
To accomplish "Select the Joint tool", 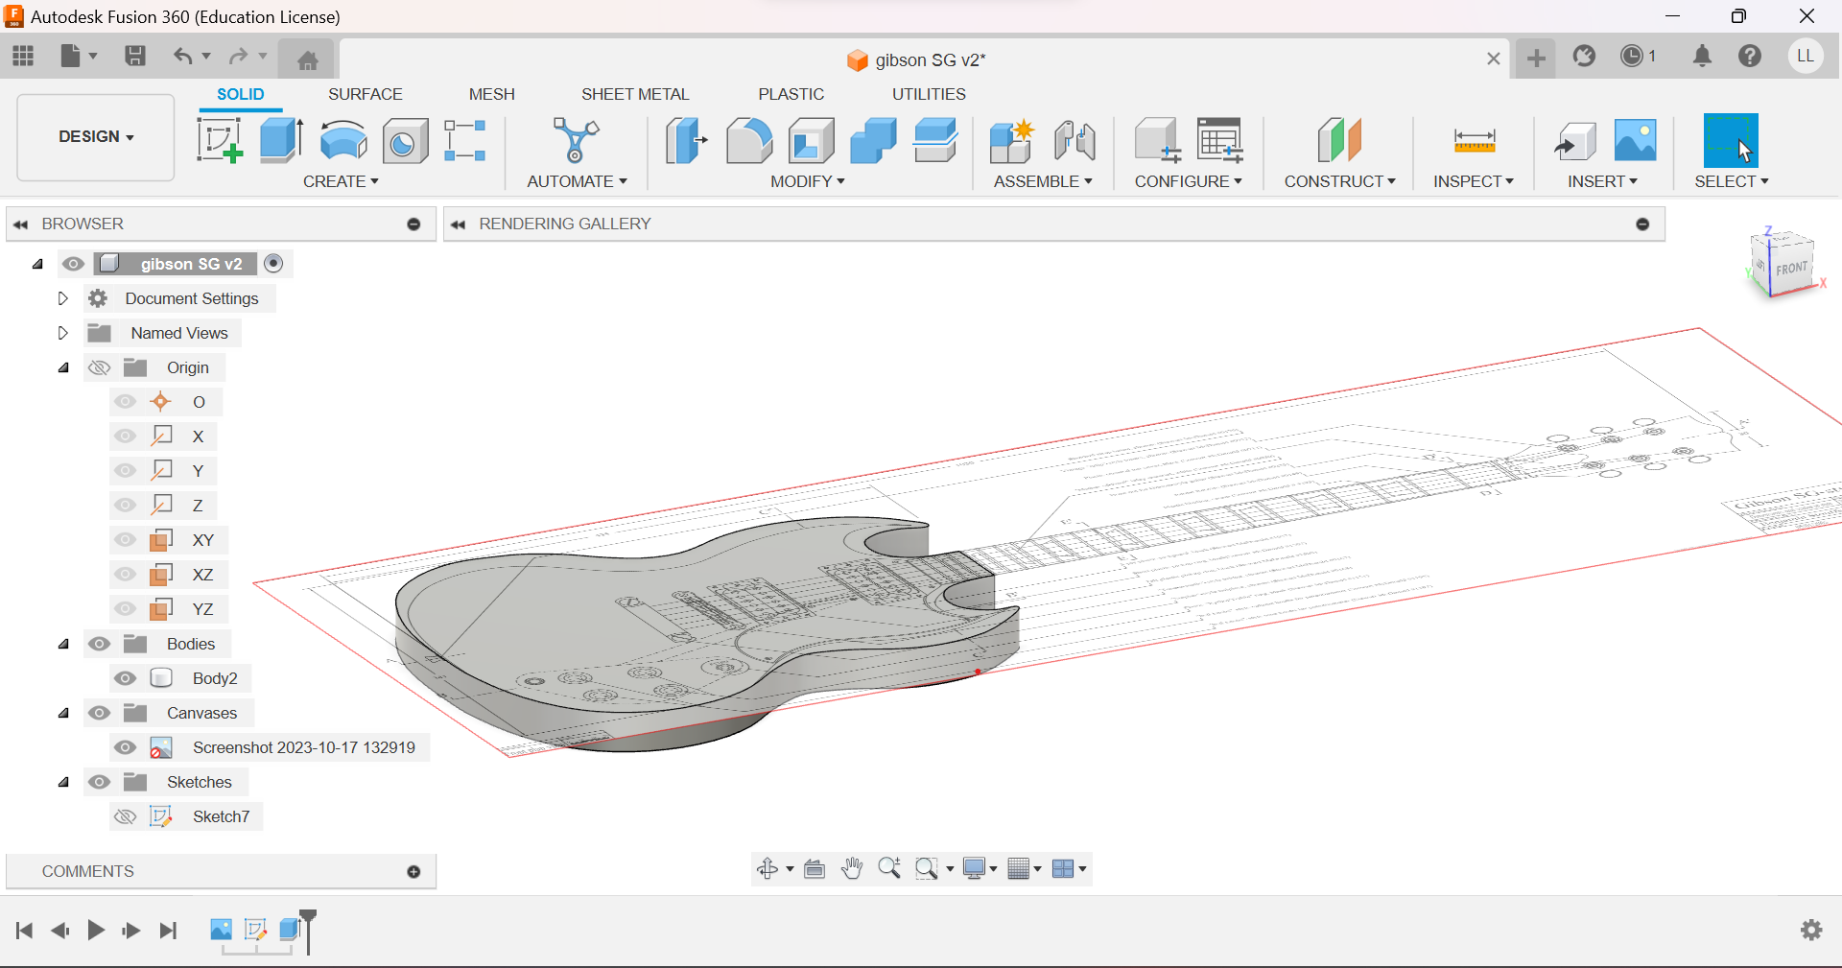I will click(1074, 140).
